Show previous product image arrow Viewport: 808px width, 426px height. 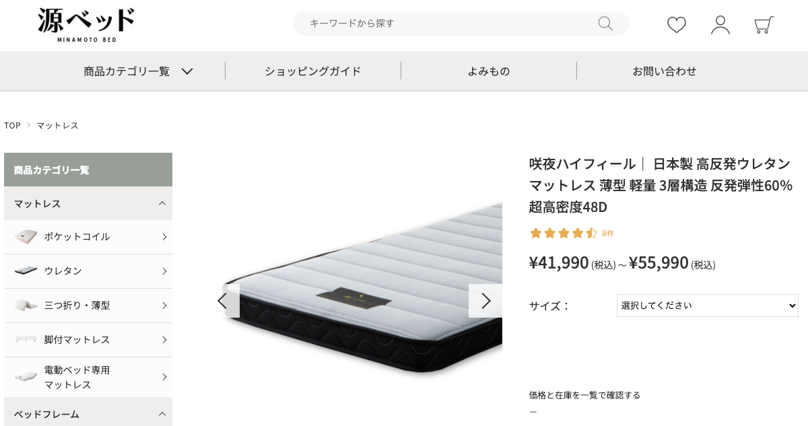click(222, 301)
